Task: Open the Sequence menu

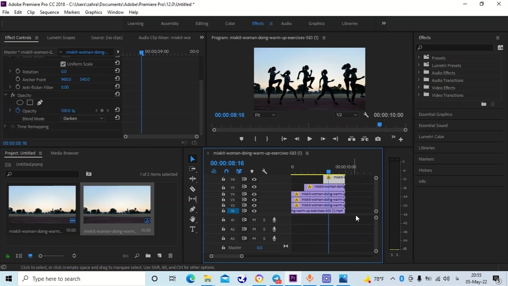Action: point(49,12)
